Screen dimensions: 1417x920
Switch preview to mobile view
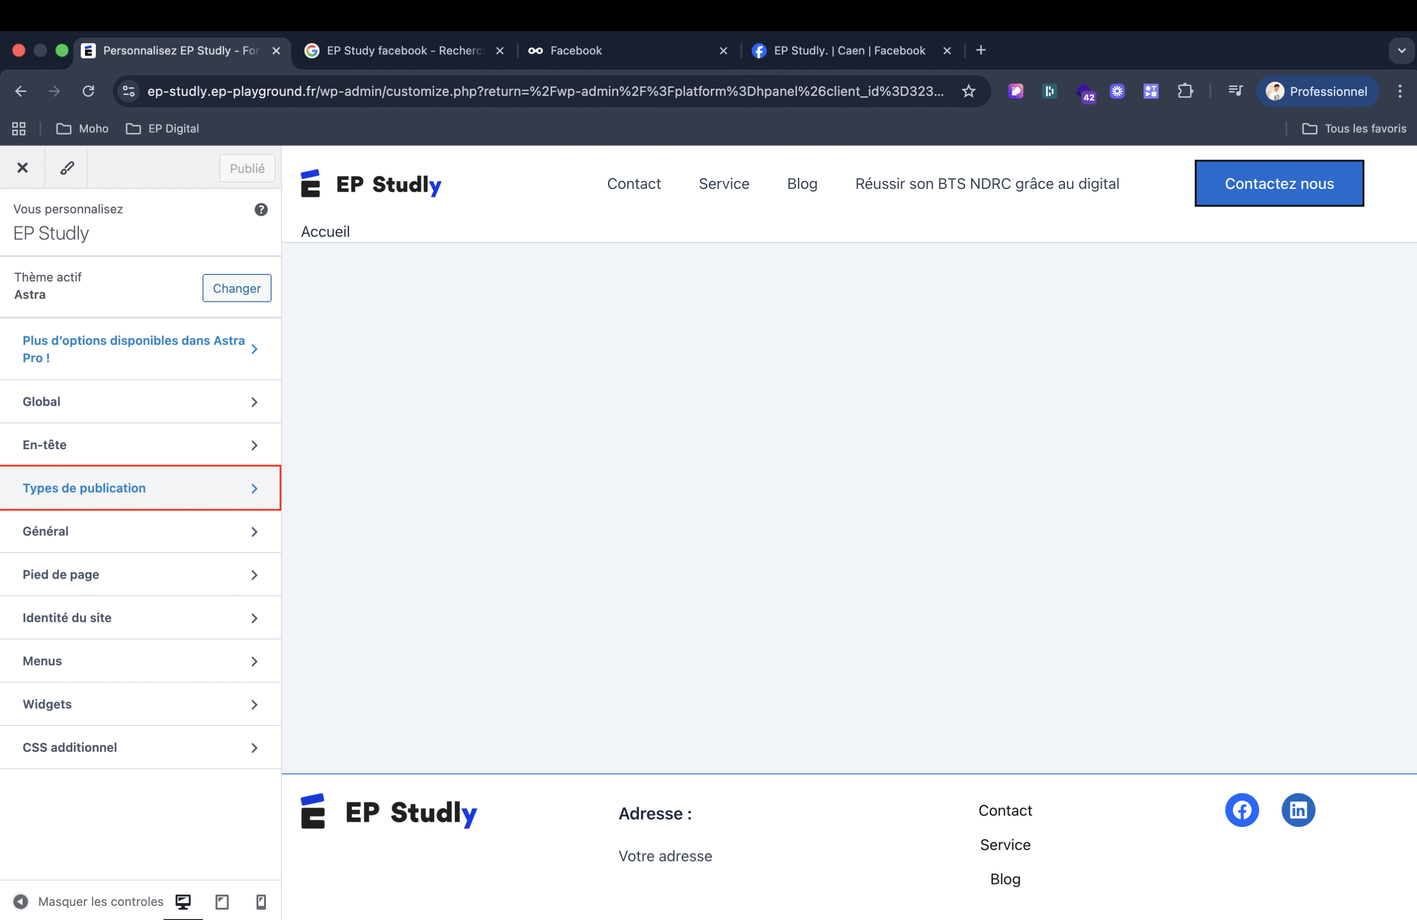(261, 902)
